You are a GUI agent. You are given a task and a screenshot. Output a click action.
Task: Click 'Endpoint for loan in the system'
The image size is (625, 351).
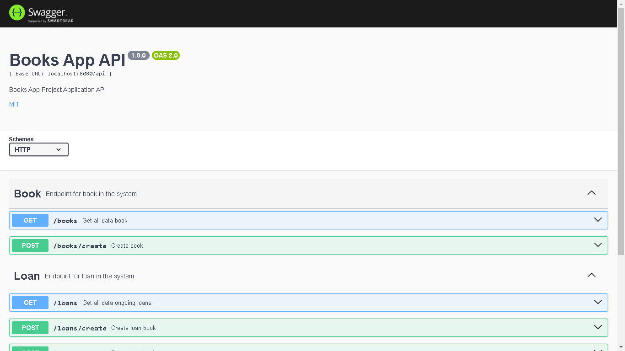[x=89, y=276]
